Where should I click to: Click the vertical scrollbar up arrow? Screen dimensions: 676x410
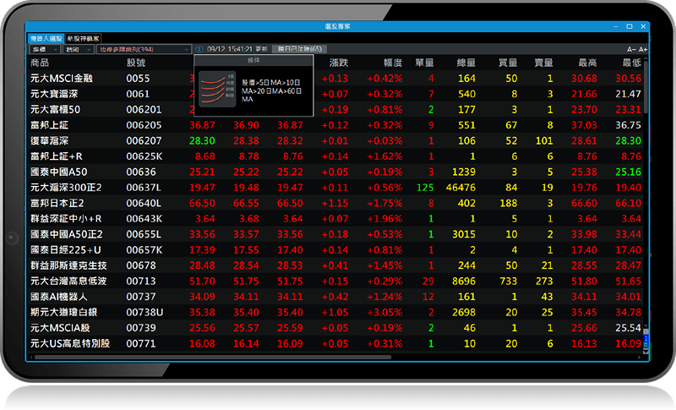[646, 58]
